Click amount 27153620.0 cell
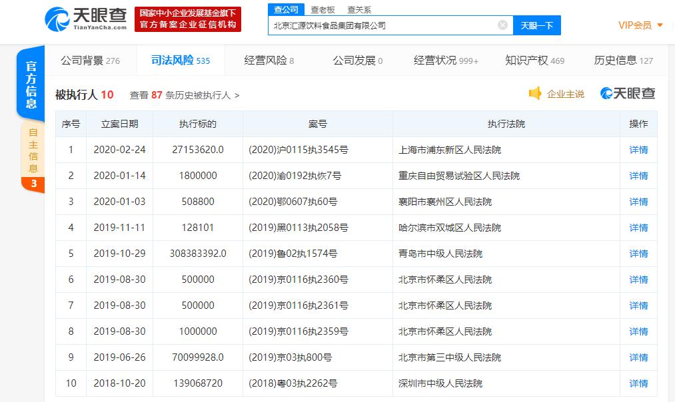 (198, 150)
